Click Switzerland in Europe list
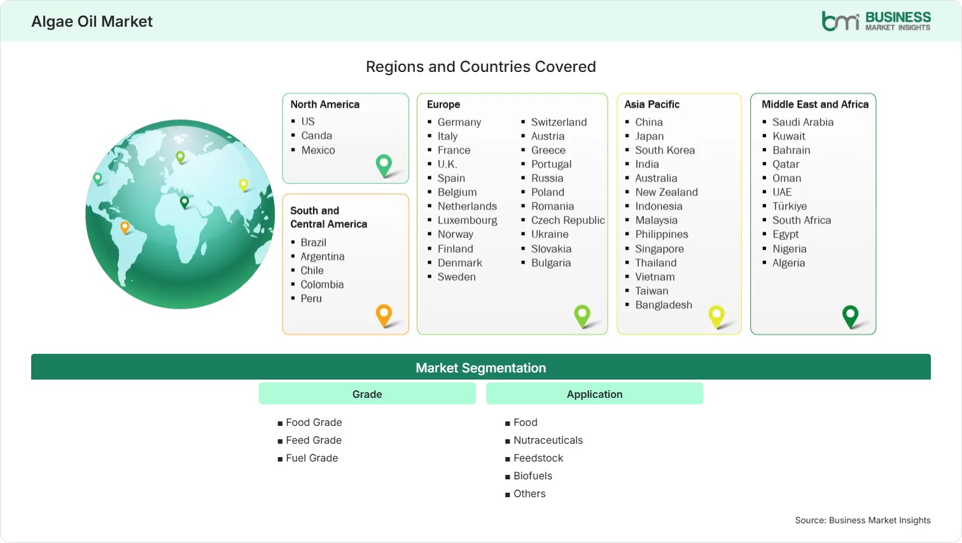This screenshot has height=543, width=962. pyautogui.click(x=559, y=122)
